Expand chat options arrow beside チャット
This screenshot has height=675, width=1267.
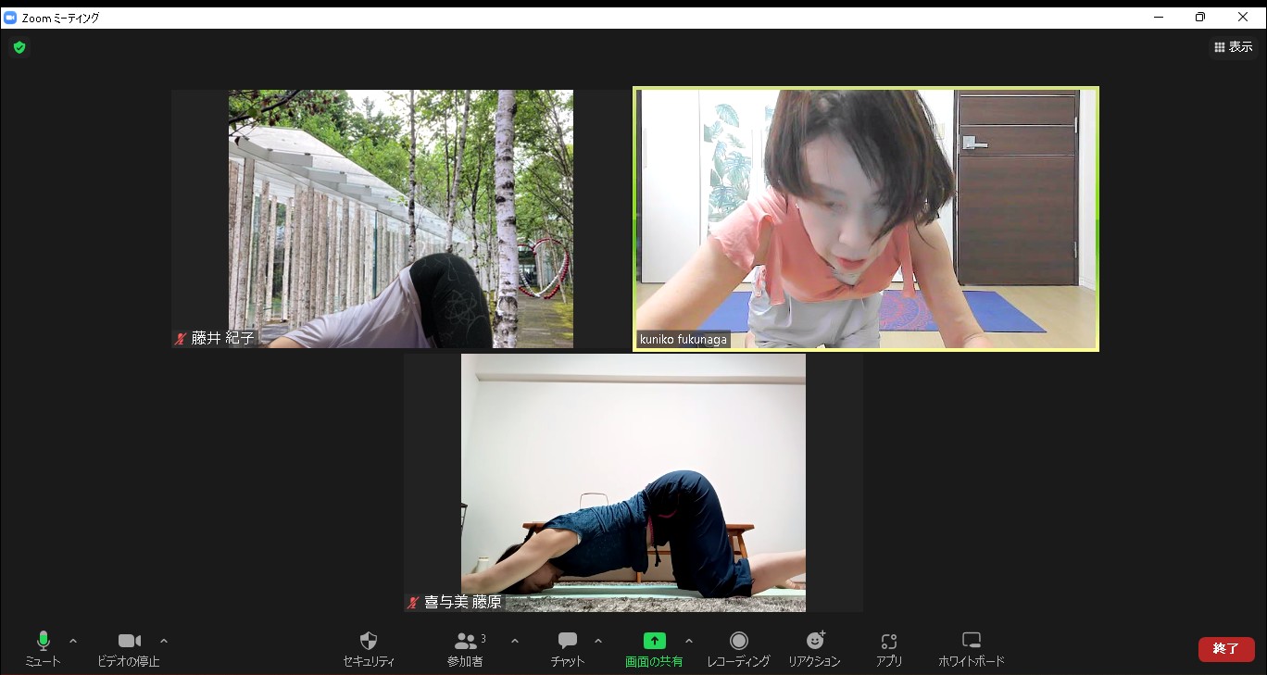click(x=598, y=641)
